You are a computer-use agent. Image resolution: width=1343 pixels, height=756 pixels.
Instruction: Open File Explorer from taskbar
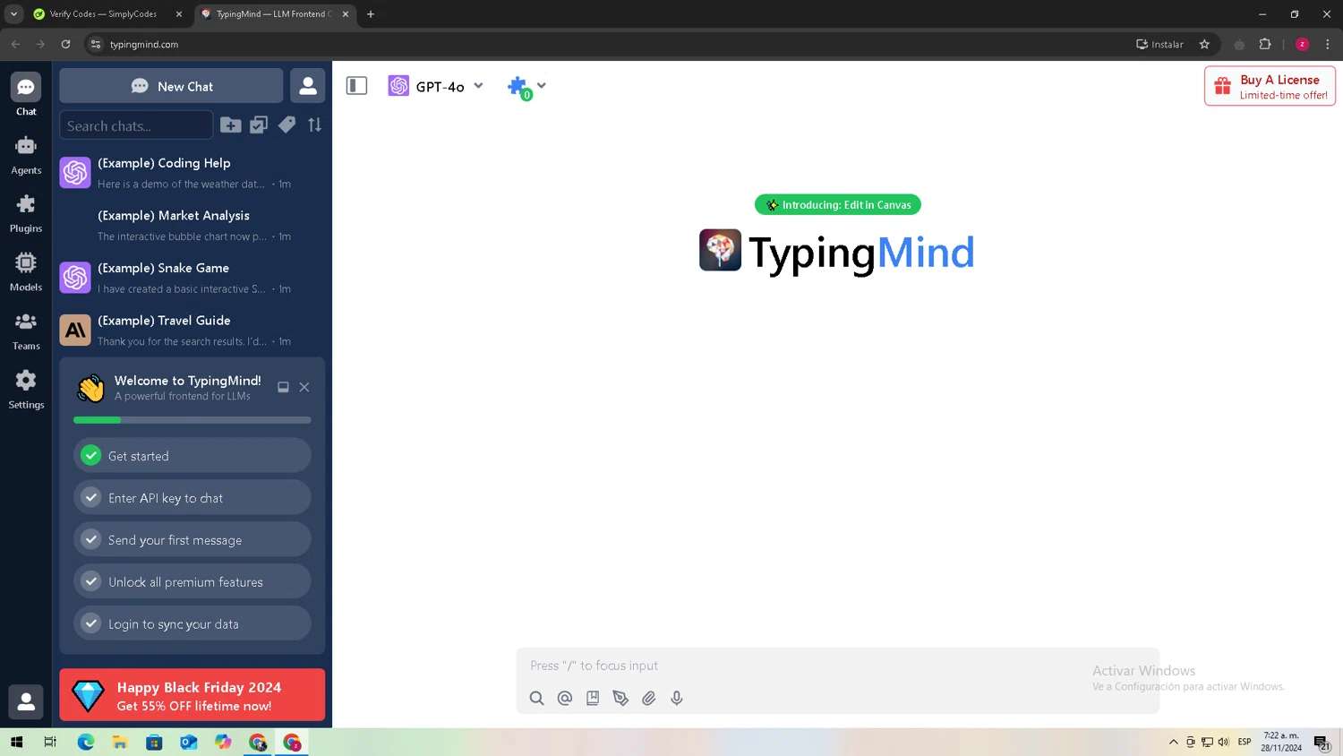point(120,742)
